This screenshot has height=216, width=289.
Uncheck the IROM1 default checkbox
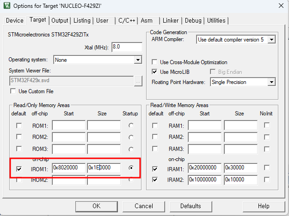point(19,169)
